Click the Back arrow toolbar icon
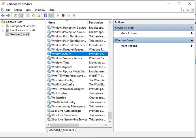The height and width of the screenshot is (138, 196). (3, 16)
